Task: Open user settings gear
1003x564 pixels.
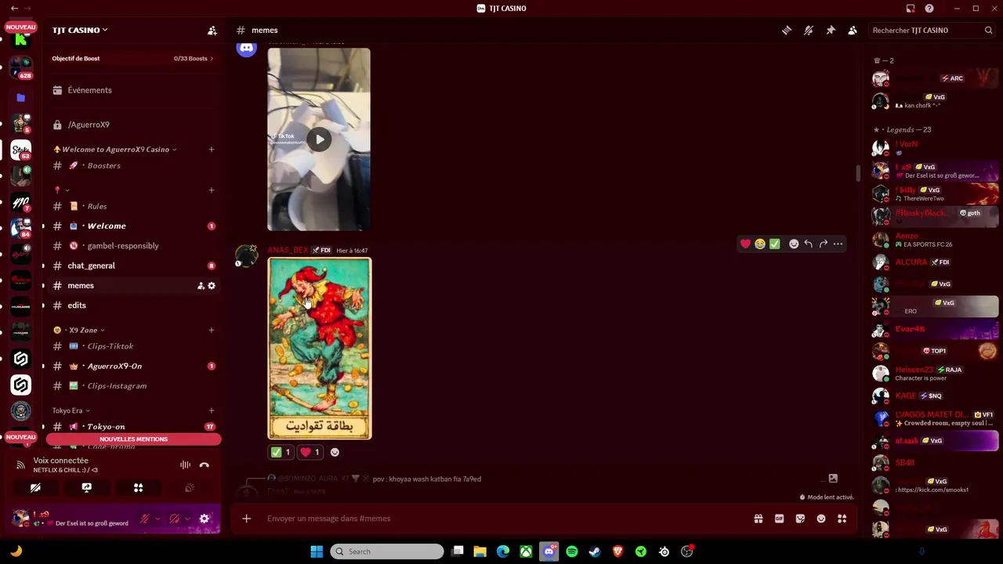Action: [205, 519]
